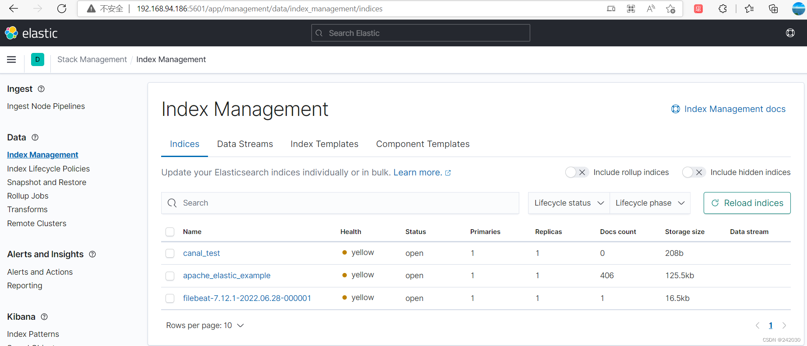Open Transforms in sidebar
The width and height of the screenshot is (807, 346).
coord(27,210)
